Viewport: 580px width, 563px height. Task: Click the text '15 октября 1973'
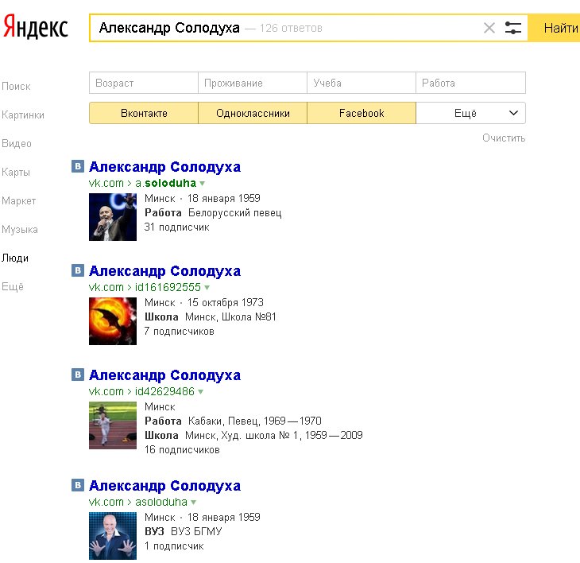tap(226, 302)
